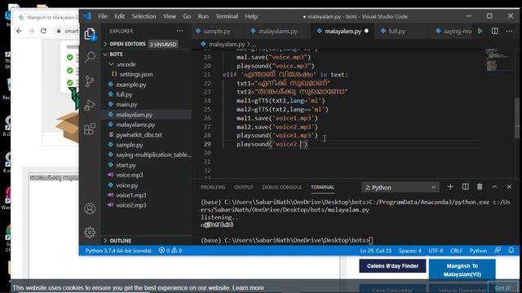Open the Explorer activity bar icon
Screen dimensions: 522x293
(90, 34)
